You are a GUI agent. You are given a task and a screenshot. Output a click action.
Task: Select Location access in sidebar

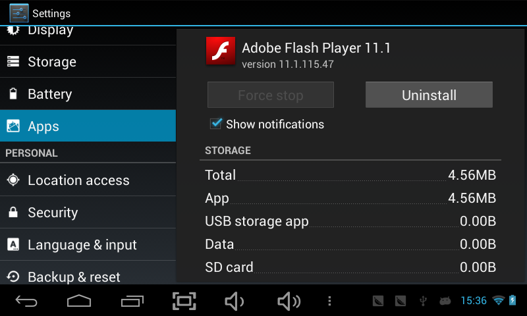click(88, 180)
